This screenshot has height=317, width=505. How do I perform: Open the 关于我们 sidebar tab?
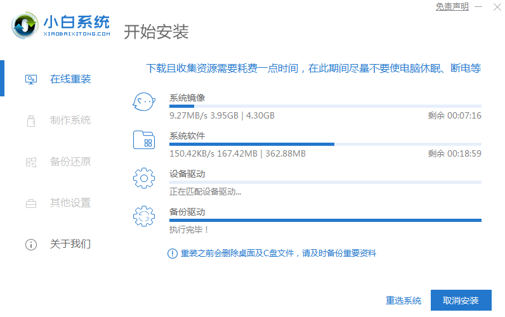pyautogui.click(x=70, y=244)
